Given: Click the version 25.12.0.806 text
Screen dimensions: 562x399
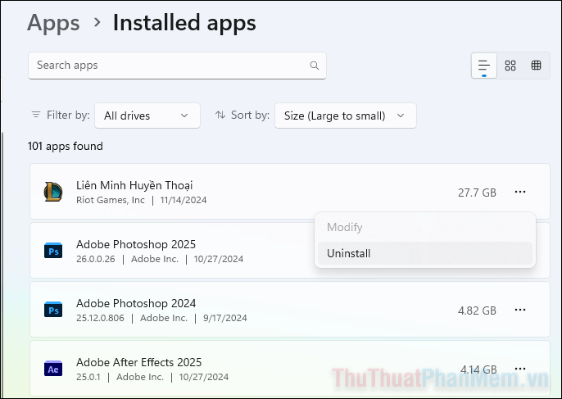Looking at the screenshot, I should pos(100,318).
